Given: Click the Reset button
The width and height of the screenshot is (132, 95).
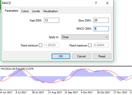Looking at the screenshot, I should 102,56.
